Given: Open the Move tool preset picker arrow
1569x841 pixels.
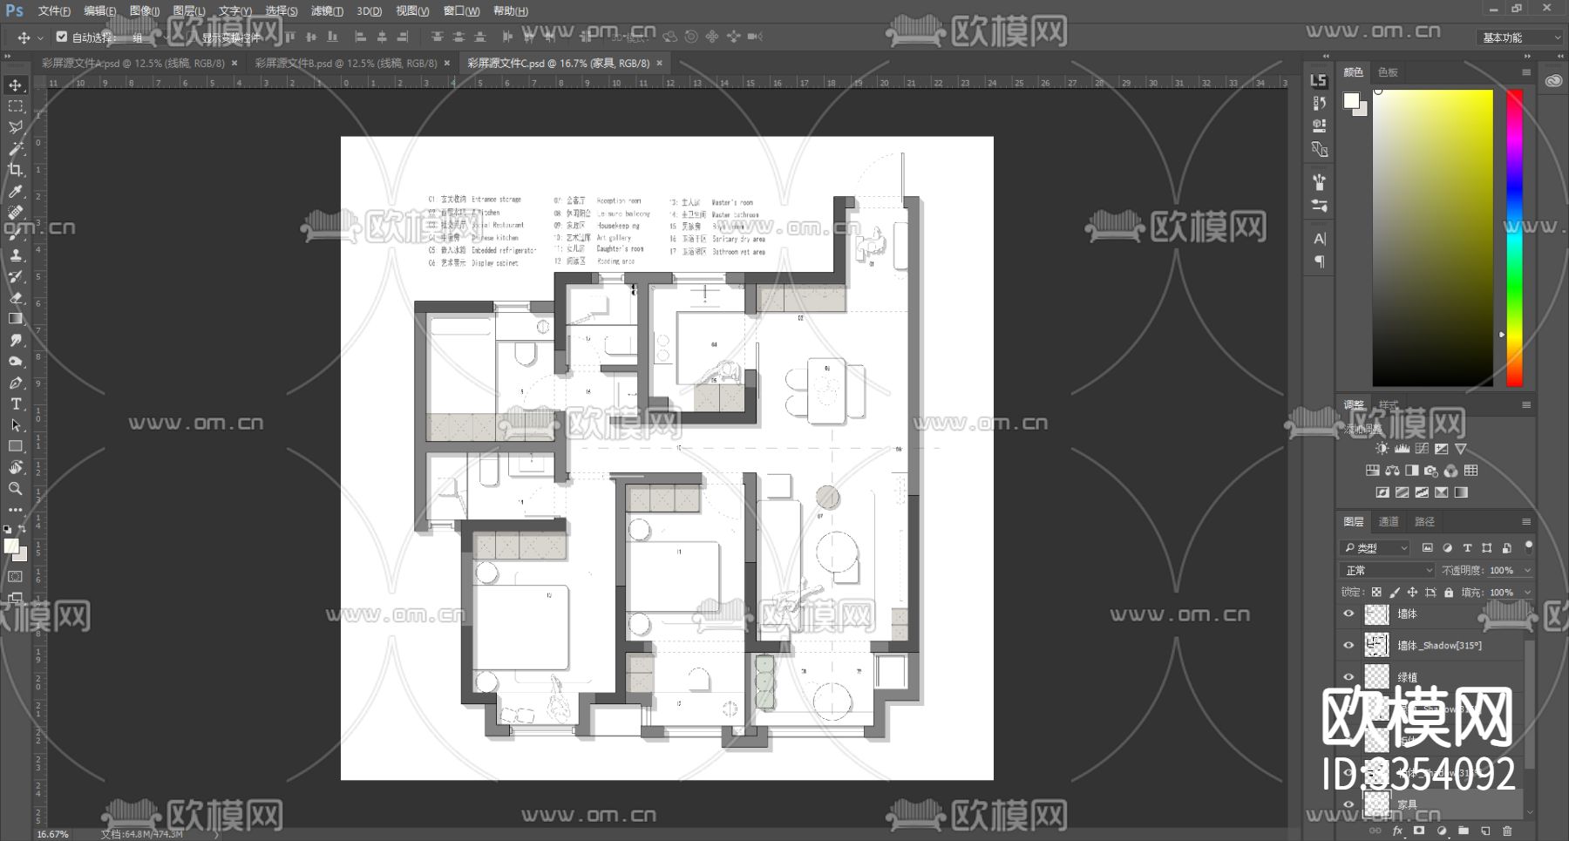Looking at the screenshot, I should pos(40,37).
